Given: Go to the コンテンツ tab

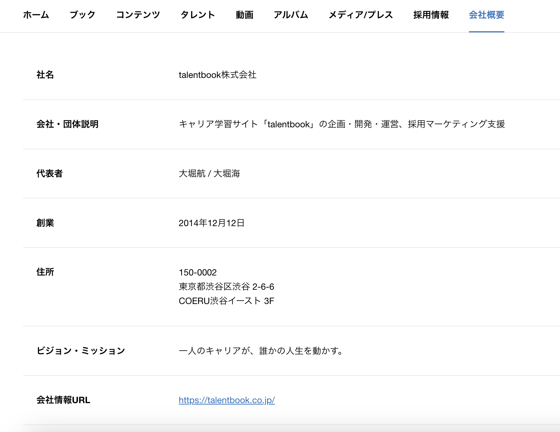Looking at the screenshot, I should (x=138, y=15).
